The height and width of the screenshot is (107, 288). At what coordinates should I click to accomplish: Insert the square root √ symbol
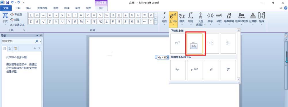point(43,21)
